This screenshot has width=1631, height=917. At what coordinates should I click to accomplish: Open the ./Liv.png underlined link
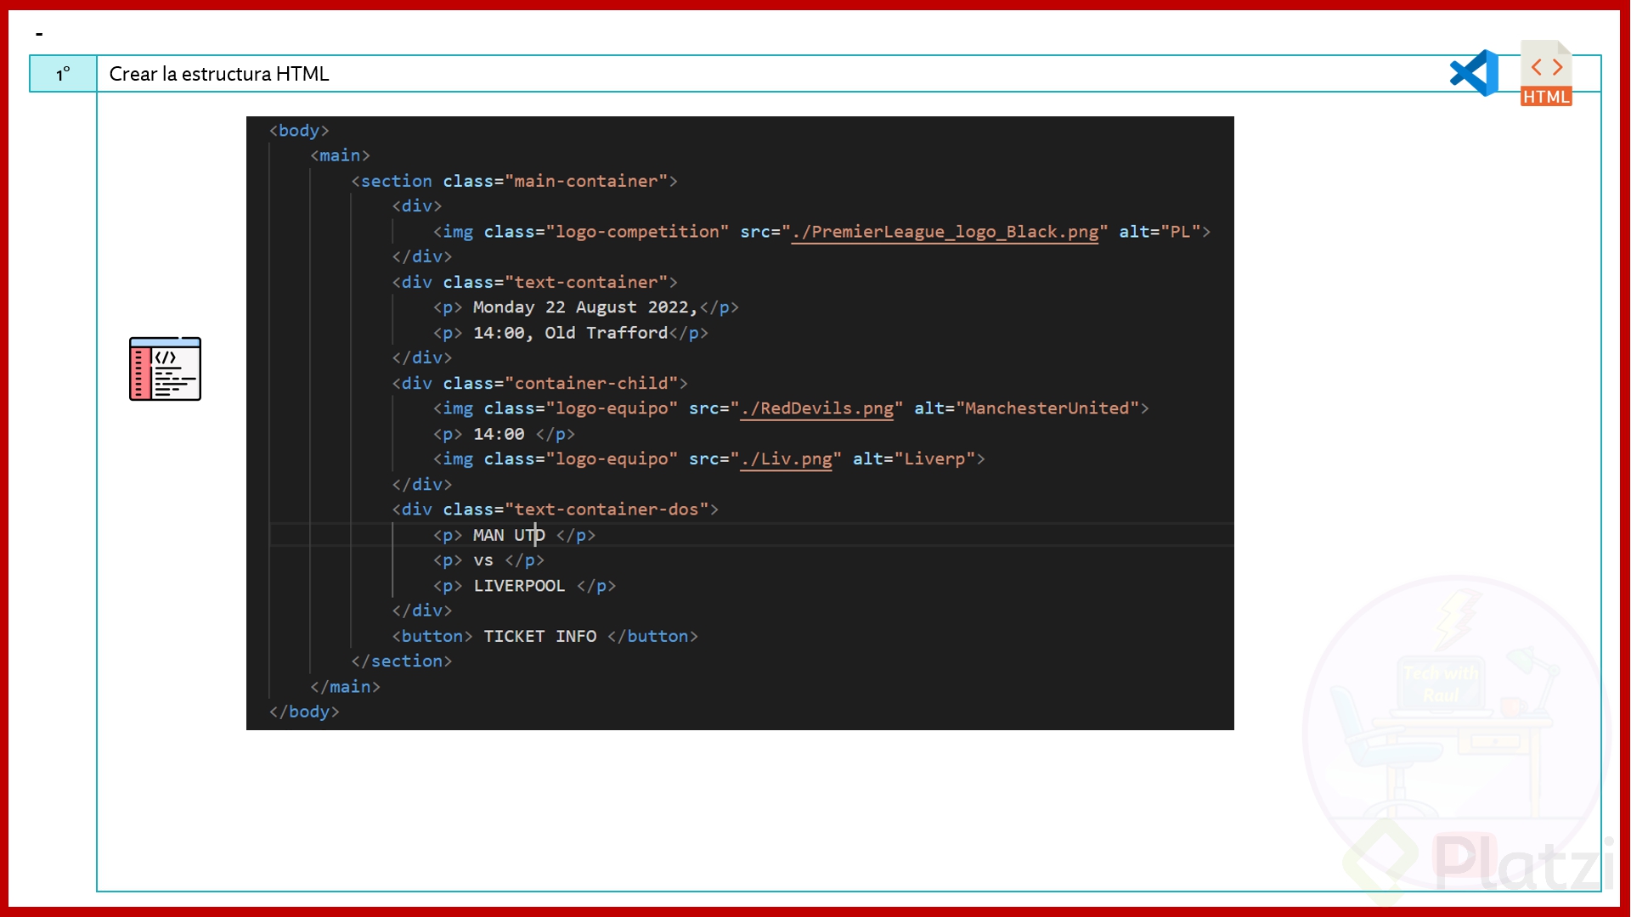point(787,459)
